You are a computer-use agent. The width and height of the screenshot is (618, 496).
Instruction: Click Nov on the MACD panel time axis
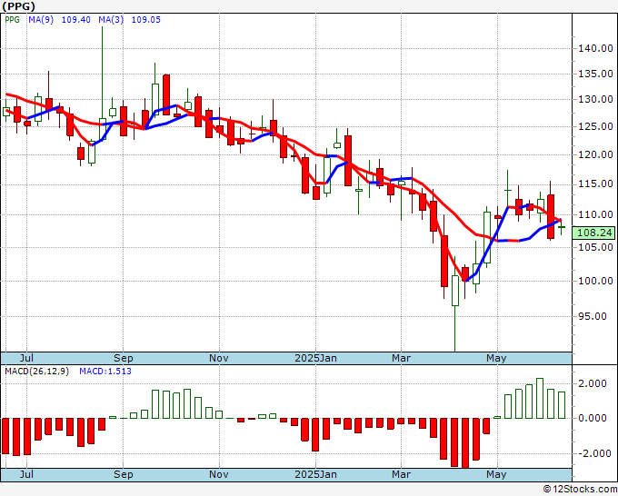[219, 474]
